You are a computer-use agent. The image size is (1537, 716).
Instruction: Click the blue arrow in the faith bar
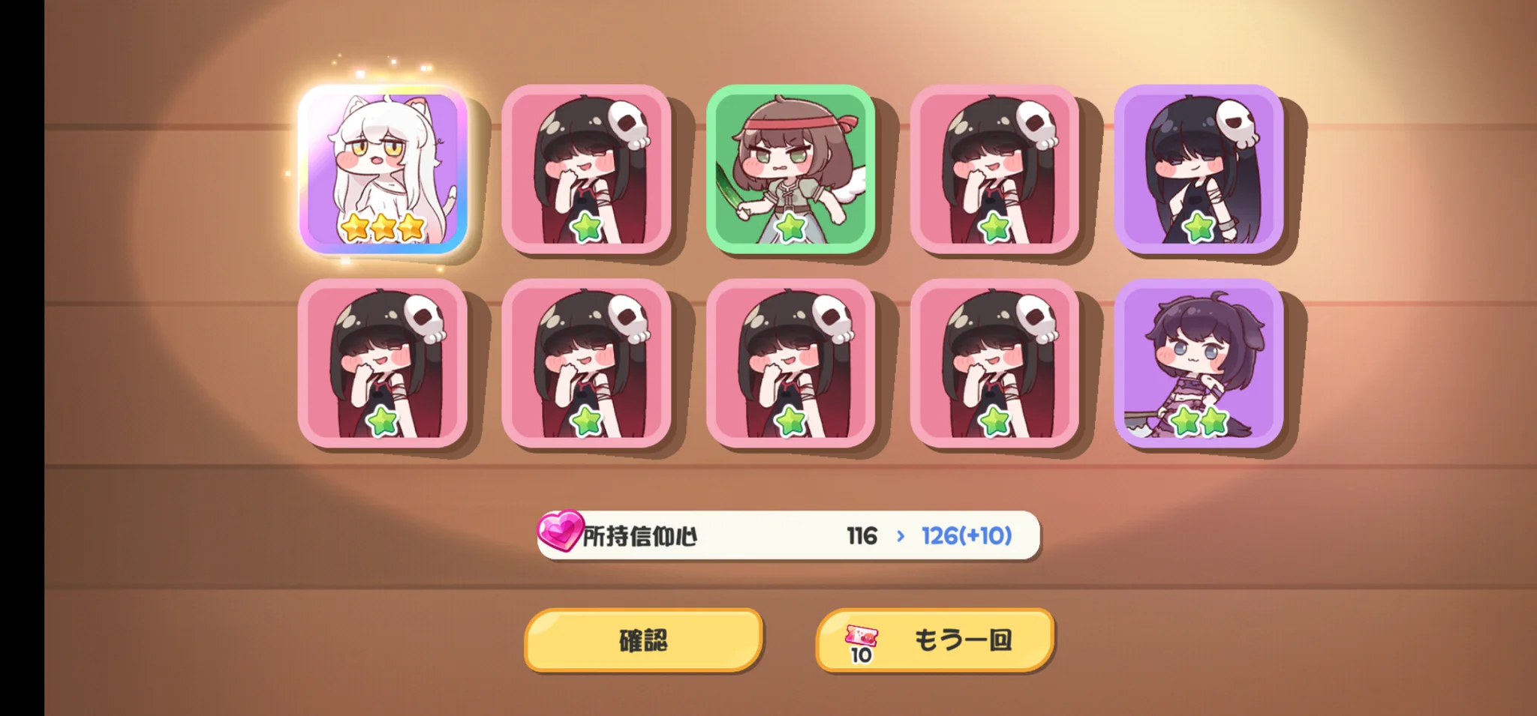click(x=901, y=536)
